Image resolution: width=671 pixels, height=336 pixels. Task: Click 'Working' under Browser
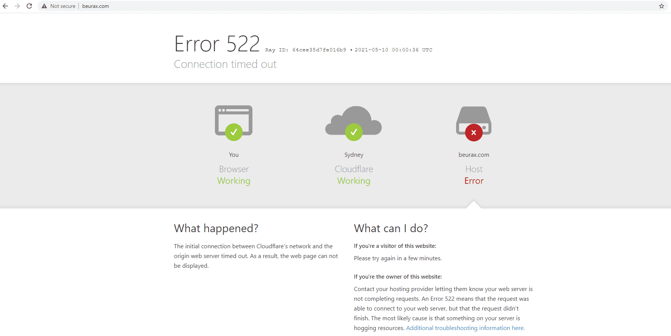(234, 181)
